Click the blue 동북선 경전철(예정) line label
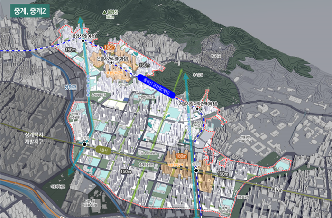Image resolution: width=332 pixels, height=218 pixels. pyautogui.click(x=156, y=86)
